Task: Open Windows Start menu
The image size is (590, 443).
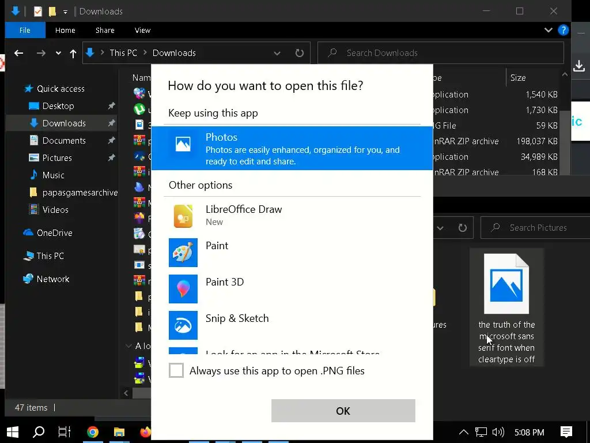Action: (13, 431)
